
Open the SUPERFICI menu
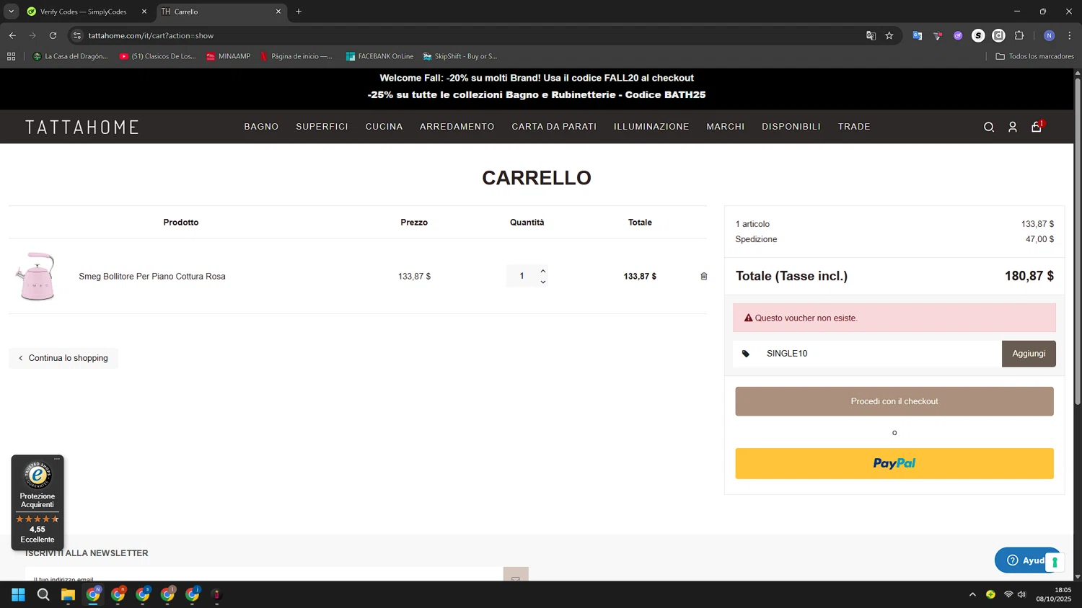tap(322, 127)
